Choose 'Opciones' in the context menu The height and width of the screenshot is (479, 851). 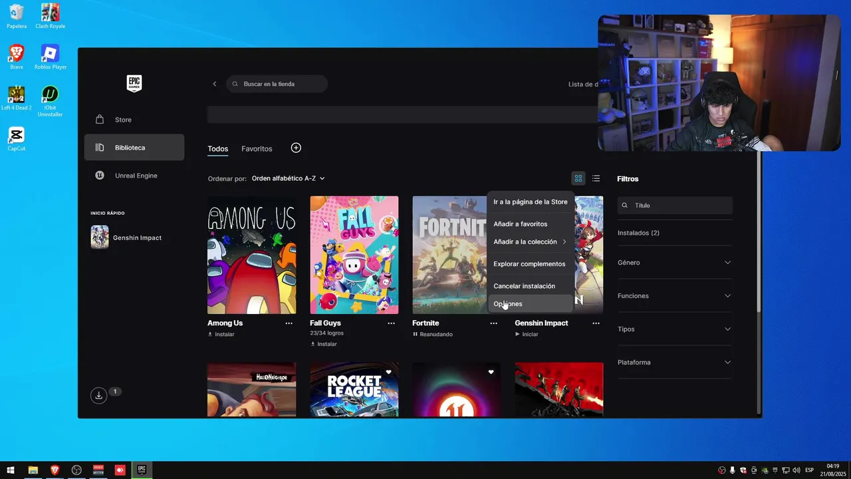click(530, 304)
